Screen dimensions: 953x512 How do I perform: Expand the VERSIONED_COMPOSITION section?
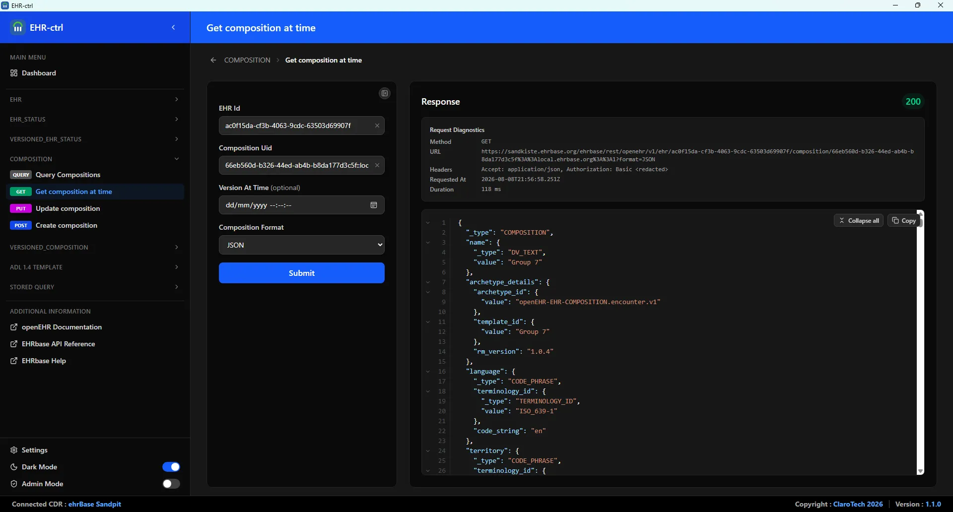[95, 247]
